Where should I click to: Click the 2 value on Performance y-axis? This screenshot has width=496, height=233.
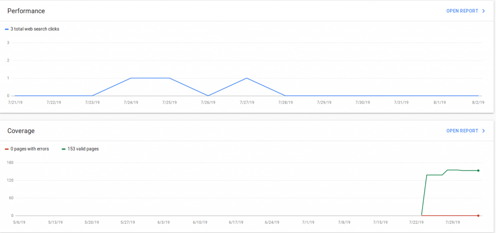click(x=8, y=61)
